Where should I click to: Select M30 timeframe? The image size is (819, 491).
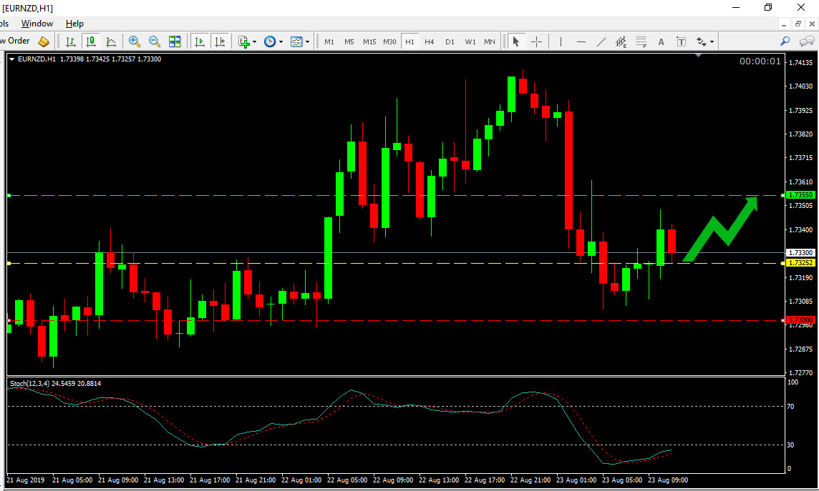(389, 41)
